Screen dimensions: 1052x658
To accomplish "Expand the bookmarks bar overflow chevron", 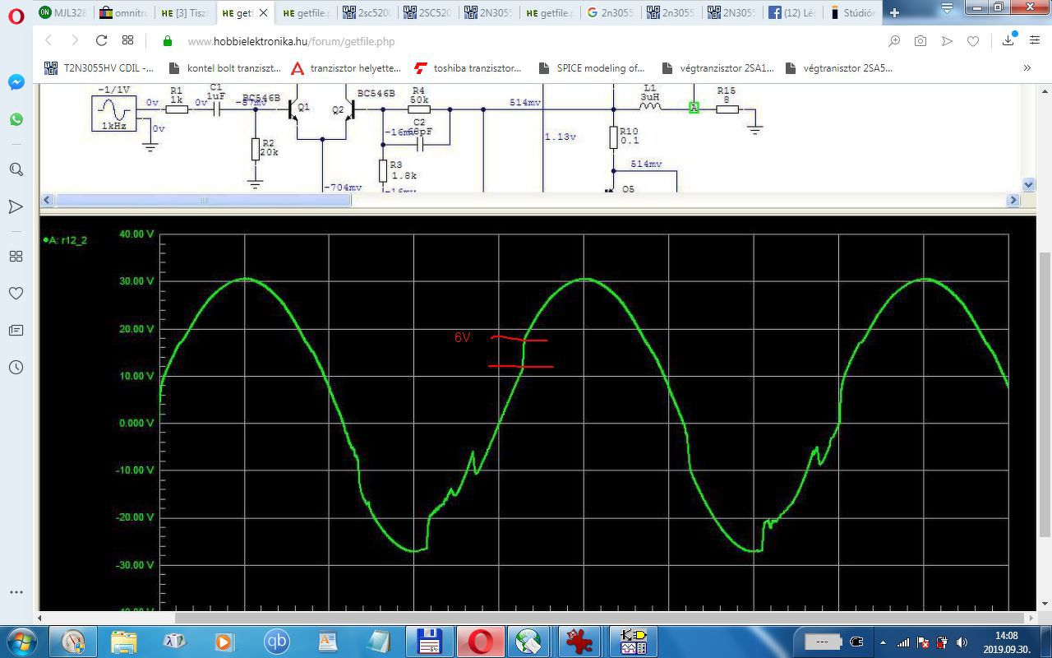I will (x=1027, y=68).
